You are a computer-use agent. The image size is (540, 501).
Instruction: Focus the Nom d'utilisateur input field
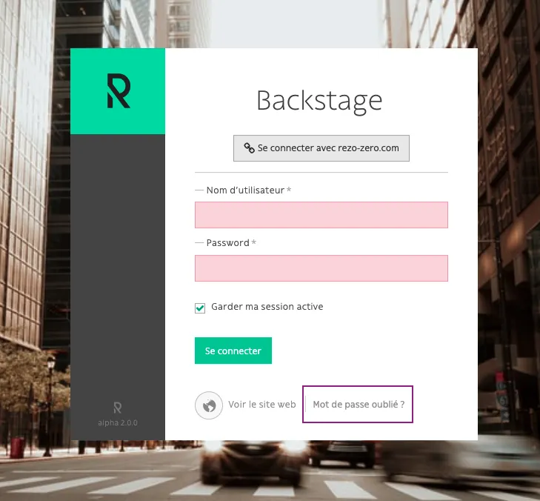click(x=321, y=215)
